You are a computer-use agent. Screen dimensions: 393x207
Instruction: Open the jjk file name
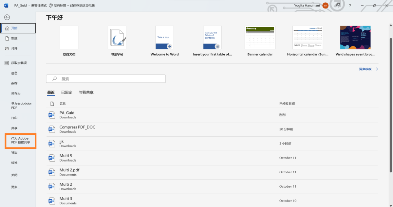tap(62, 141)
